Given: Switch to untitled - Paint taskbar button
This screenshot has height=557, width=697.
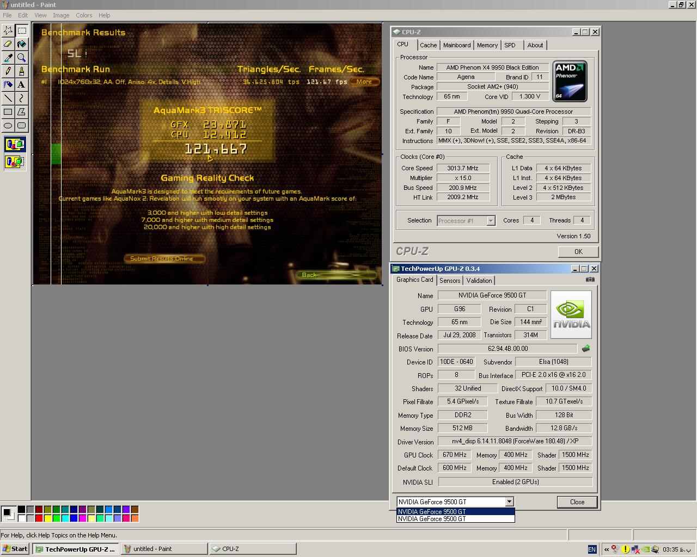Looking at the screenshot, I should [164, 549].
